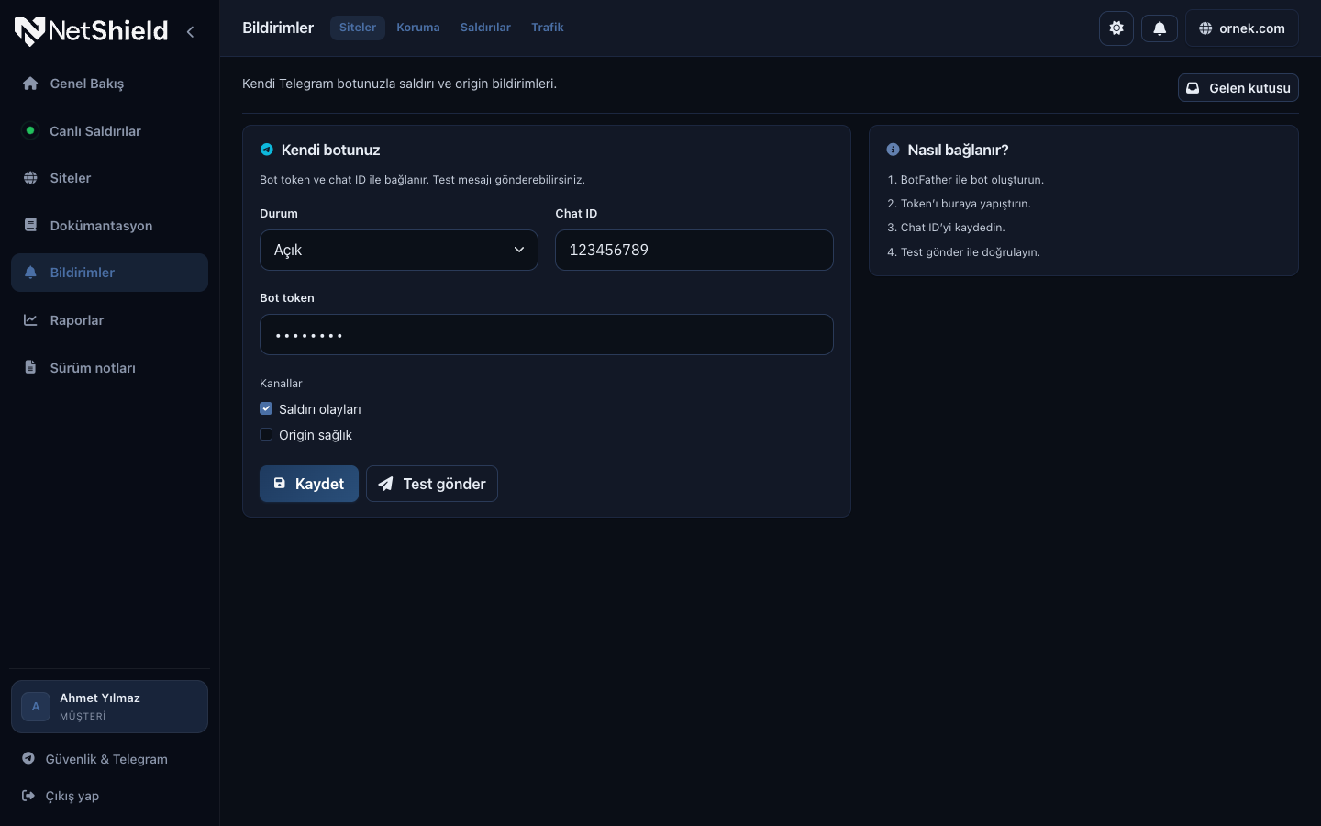
Task: Open the Raporlar sidebar label
Action: [x=77, y=320]
